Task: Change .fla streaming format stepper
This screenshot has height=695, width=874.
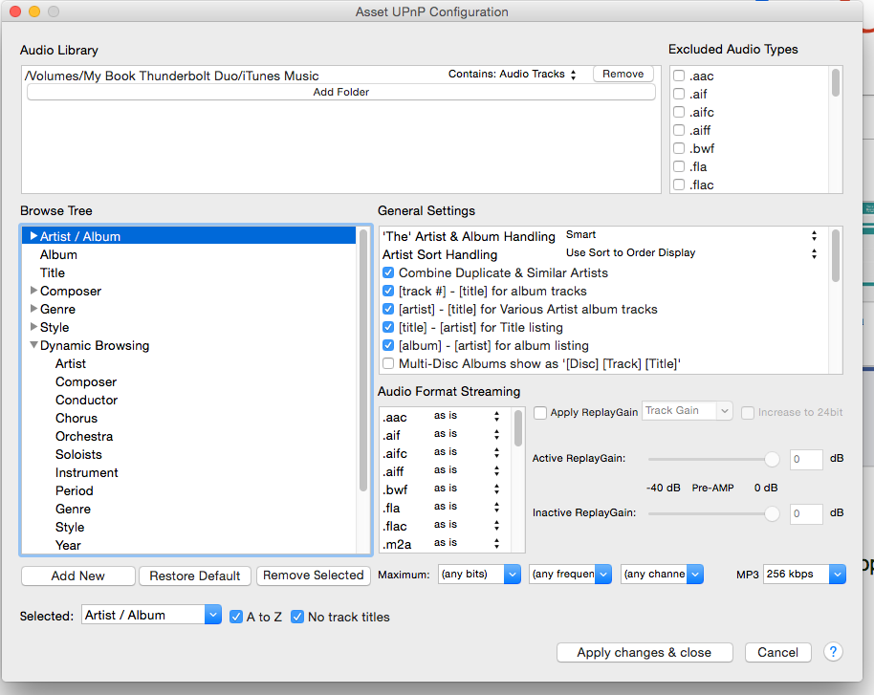Action: 496,508
